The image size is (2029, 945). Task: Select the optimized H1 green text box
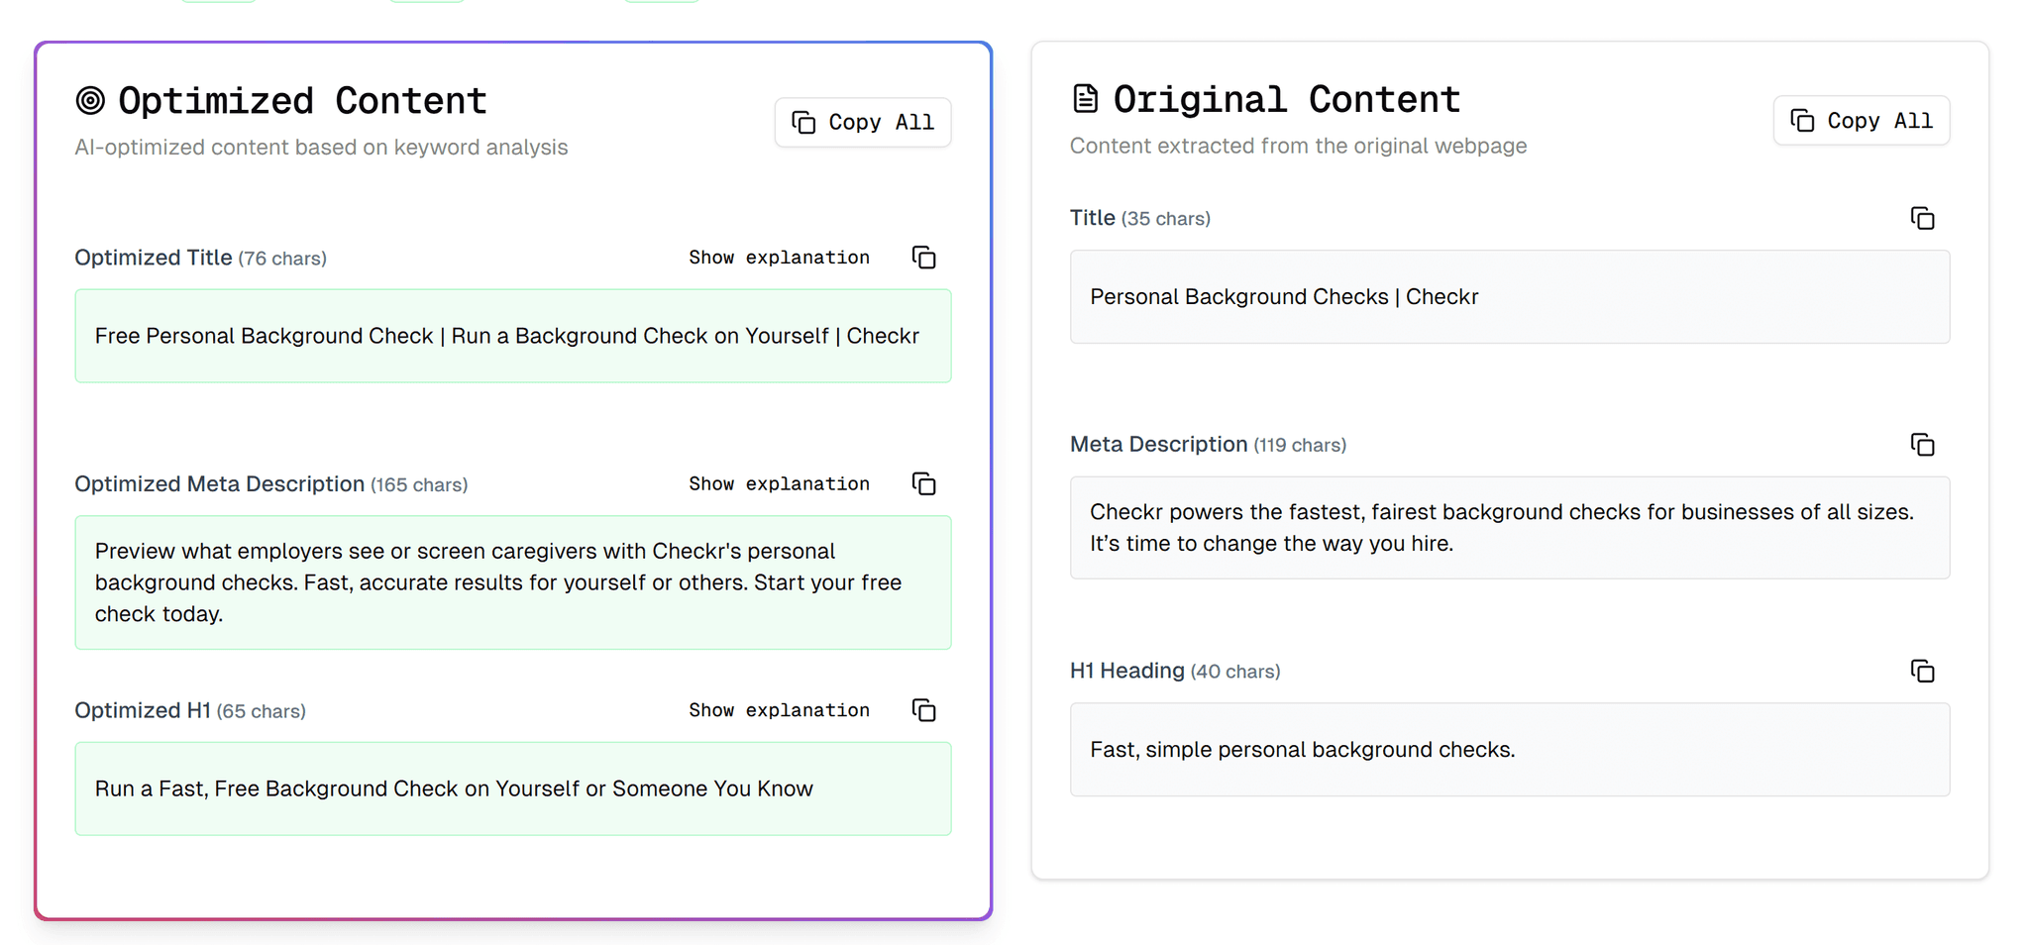coord(513,788)
